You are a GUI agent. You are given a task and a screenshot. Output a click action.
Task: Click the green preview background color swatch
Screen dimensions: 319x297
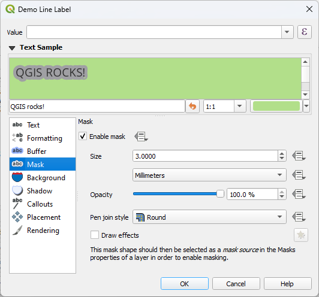276,106
